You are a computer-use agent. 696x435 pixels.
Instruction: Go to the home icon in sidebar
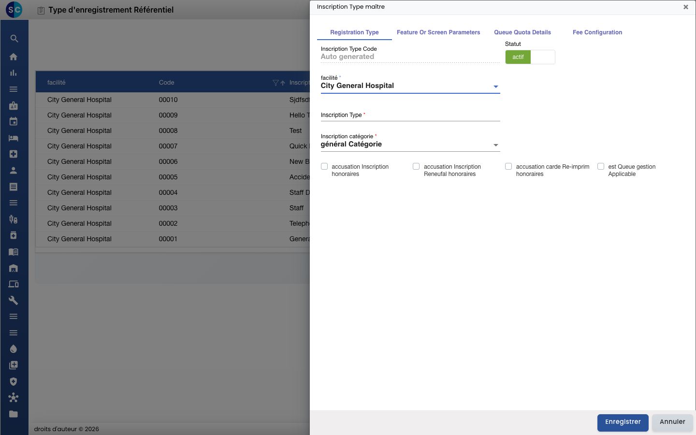pyautogui.click(x=14, y=57)
